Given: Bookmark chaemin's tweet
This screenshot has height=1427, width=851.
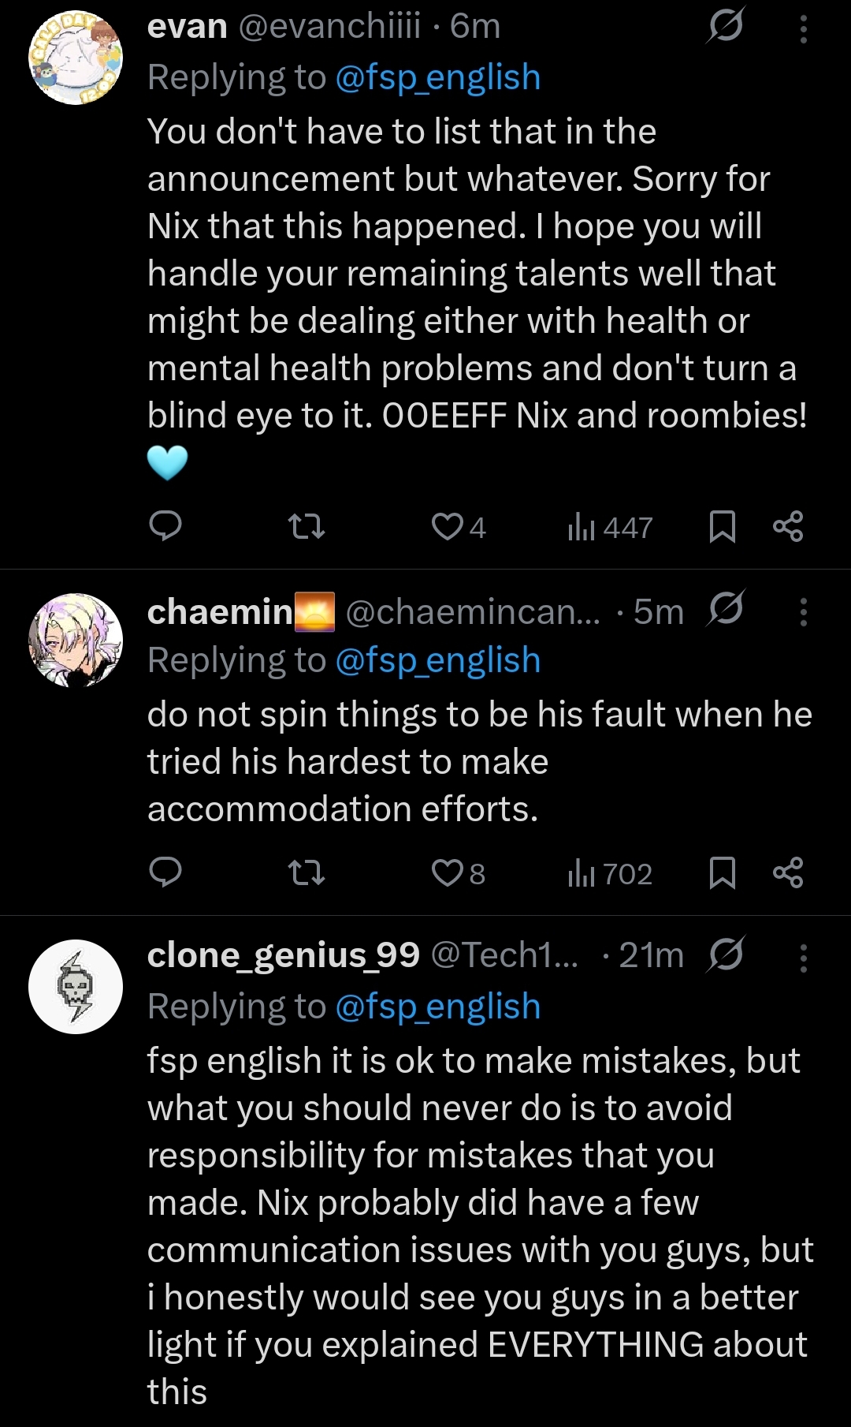Looking at the screenshot, I should [x=722, y=872].
